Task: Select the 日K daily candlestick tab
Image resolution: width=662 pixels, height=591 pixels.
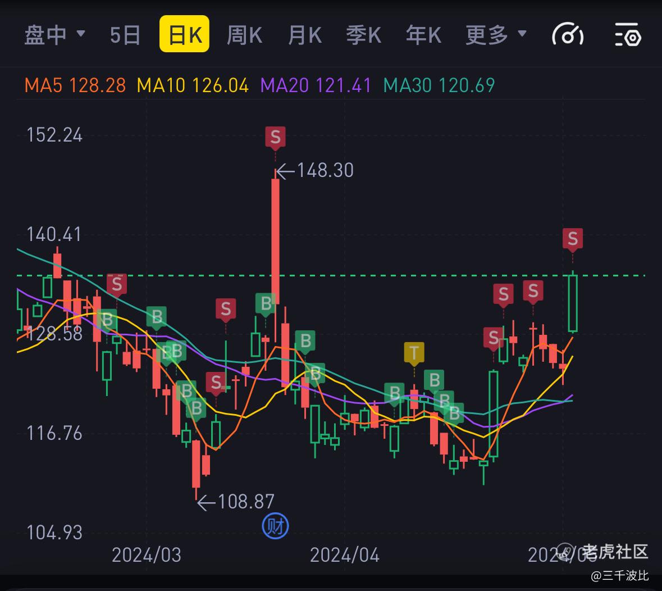Action: pyautogui.click(x=185, y=34)
